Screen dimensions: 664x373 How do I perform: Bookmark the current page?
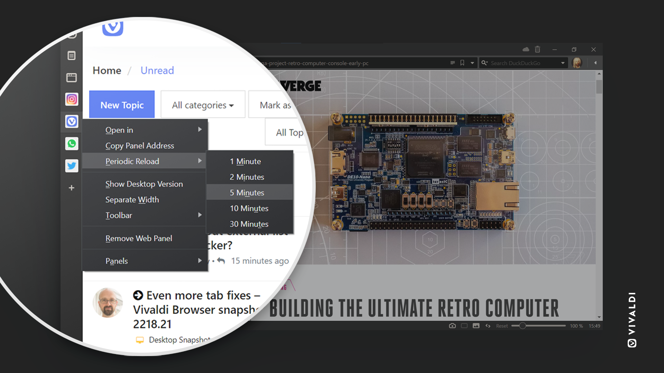pyautogui.click(x=462, y=63)
